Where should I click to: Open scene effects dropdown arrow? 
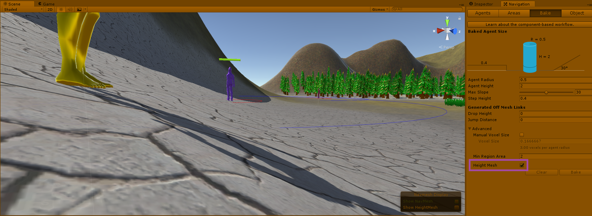(86, 10)
